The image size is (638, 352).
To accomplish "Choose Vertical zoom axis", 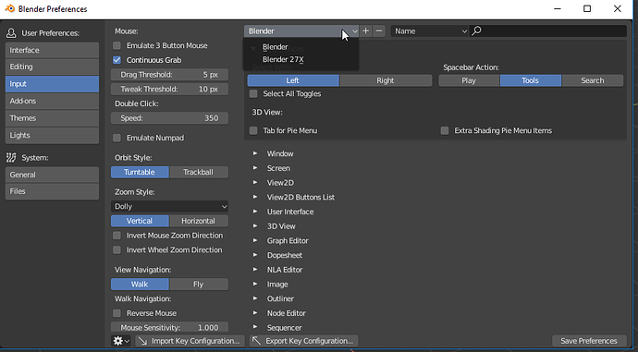I will (x=140, y=221).
